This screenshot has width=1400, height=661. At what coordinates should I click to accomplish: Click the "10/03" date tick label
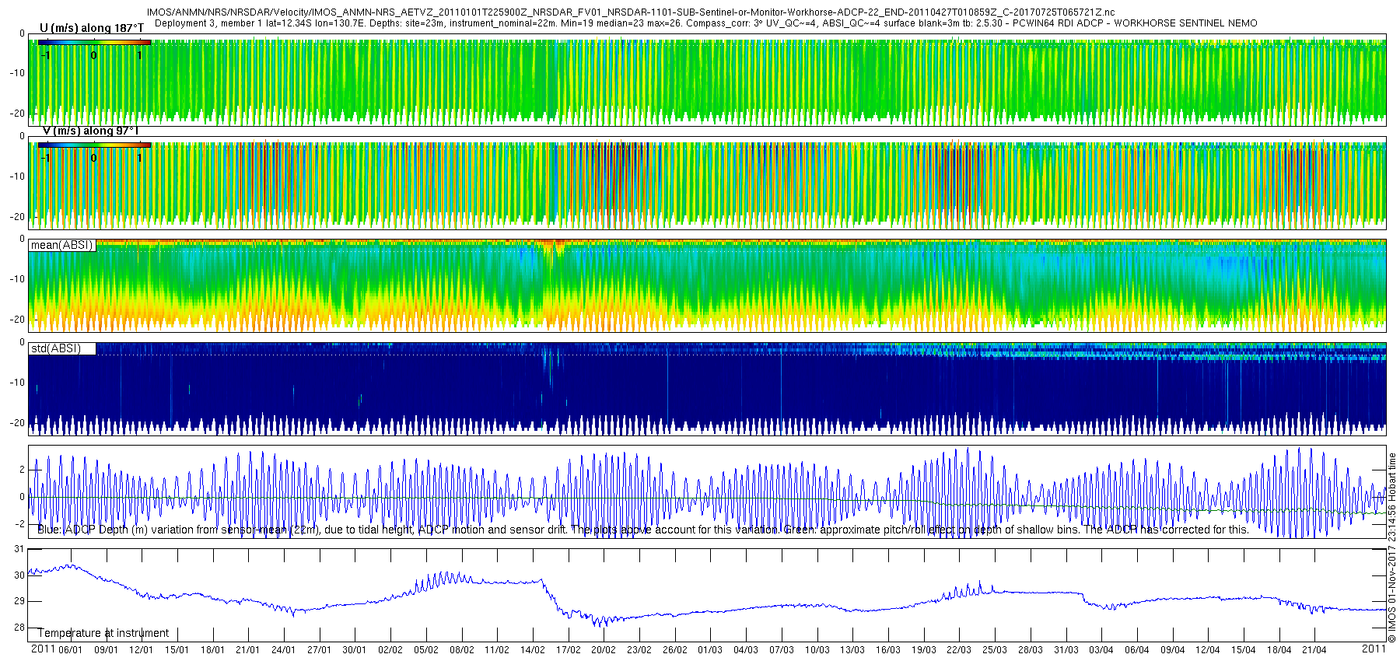point(817,650)
